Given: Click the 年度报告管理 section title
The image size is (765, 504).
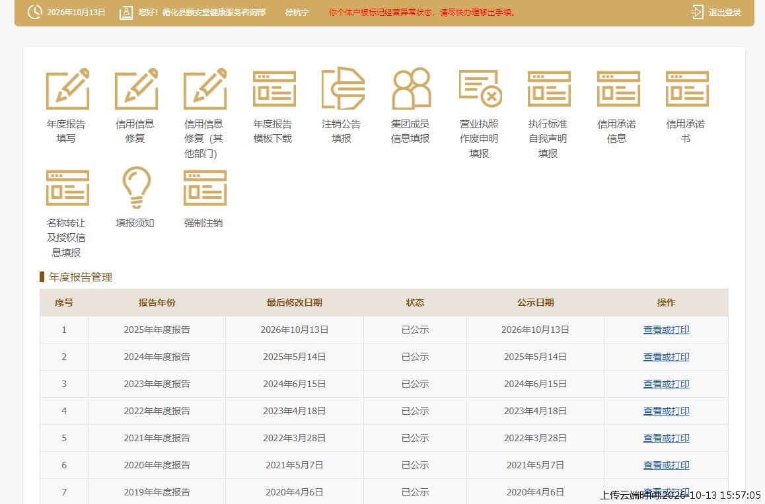Looking at the screenshot, I should 81,277.
